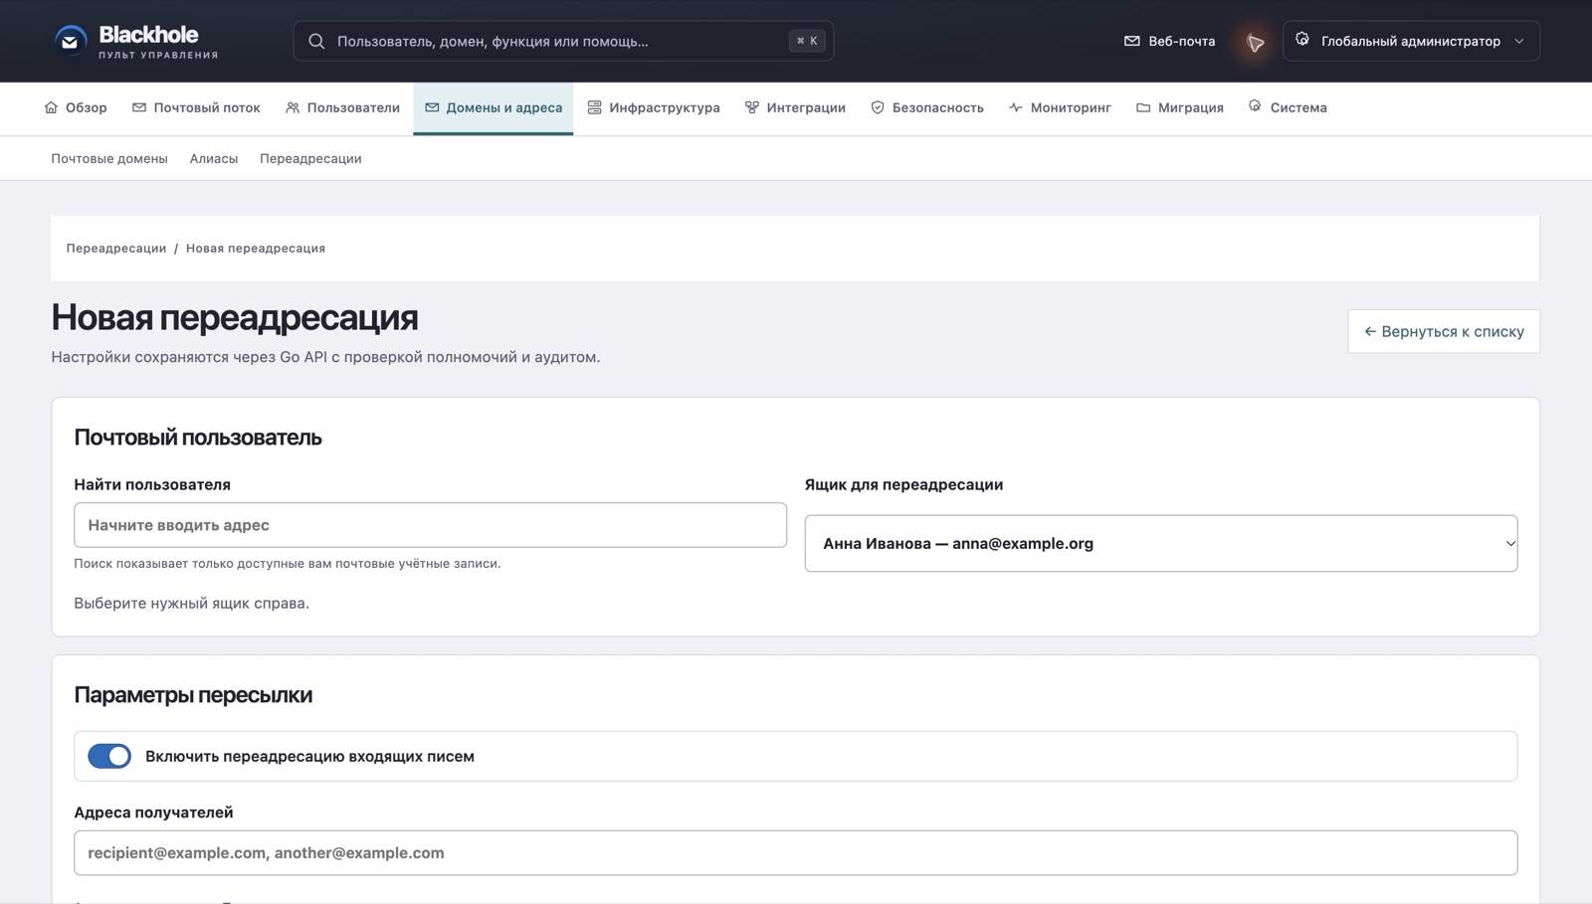Screen dimensions: 1592x904
Task: Open the Переадресации subsection link
Action: click(310, 159)
